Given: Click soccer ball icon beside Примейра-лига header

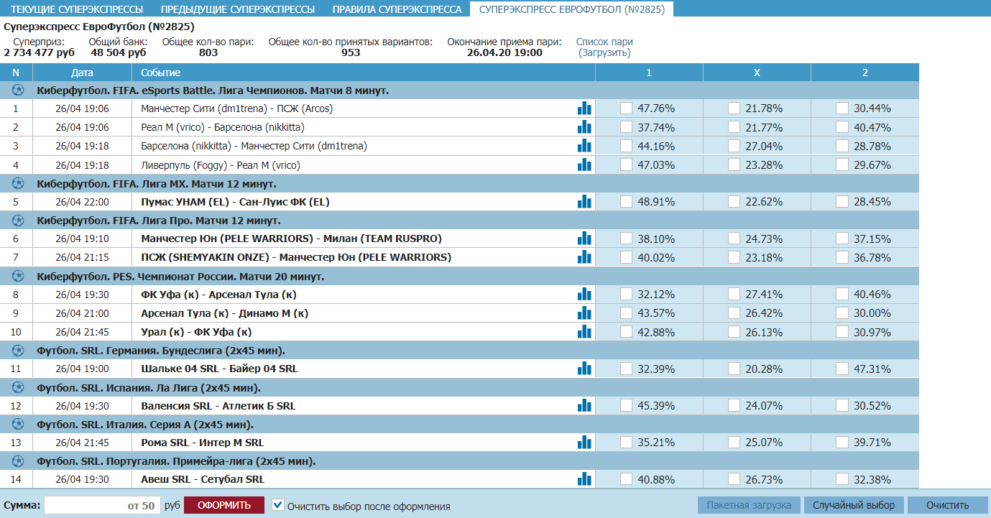Looking at the screenshot, I should [x=18, y=461].
